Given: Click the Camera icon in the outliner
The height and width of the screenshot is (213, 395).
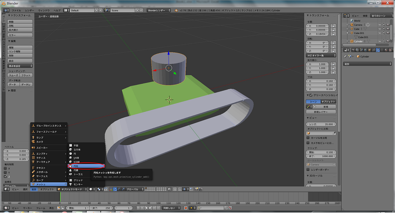Looking at the screenshot, I should coord(351,25).
